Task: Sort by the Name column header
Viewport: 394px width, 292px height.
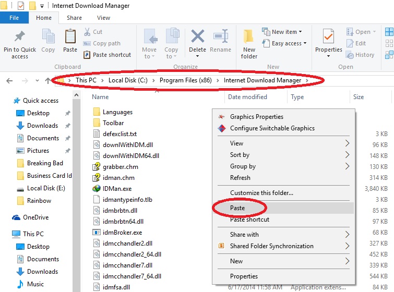Action: [x=100, y=97]
